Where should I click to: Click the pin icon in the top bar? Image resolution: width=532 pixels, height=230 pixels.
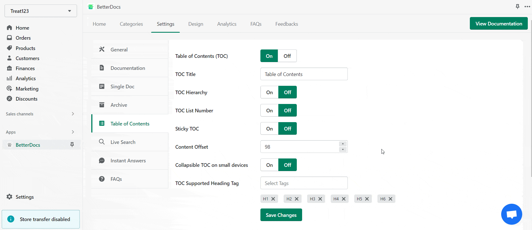tap(517, 6)
